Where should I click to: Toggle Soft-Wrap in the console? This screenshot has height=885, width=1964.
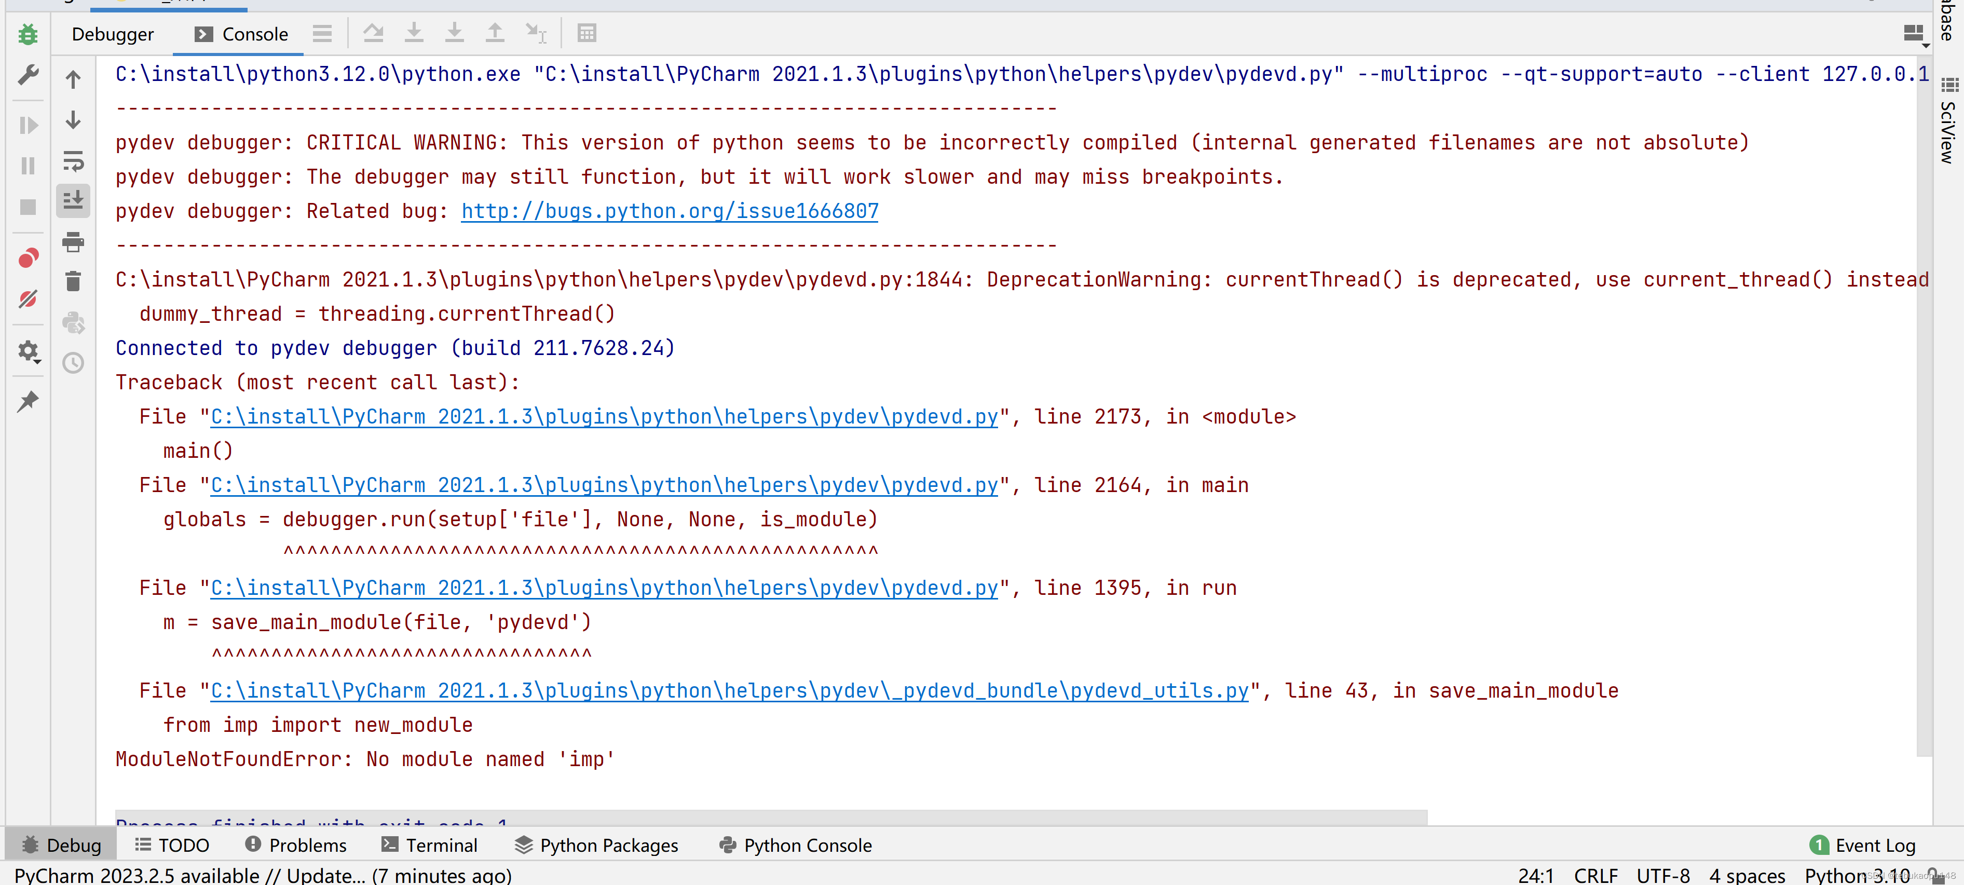pyautogui.click(x=73, y=161)
